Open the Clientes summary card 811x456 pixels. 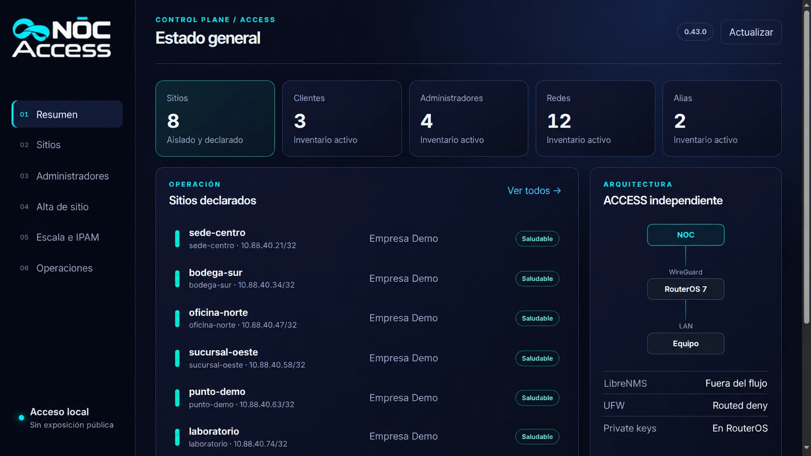(x=342, y=118)
